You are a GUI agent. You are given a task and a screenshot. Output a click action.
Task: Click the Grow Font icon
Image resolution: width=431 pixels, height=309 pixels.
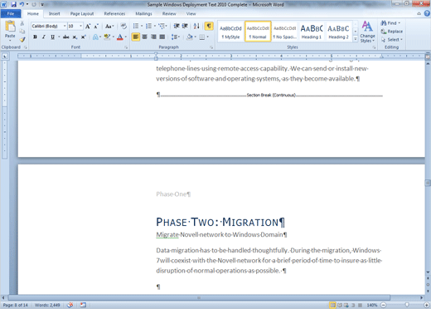88,27
